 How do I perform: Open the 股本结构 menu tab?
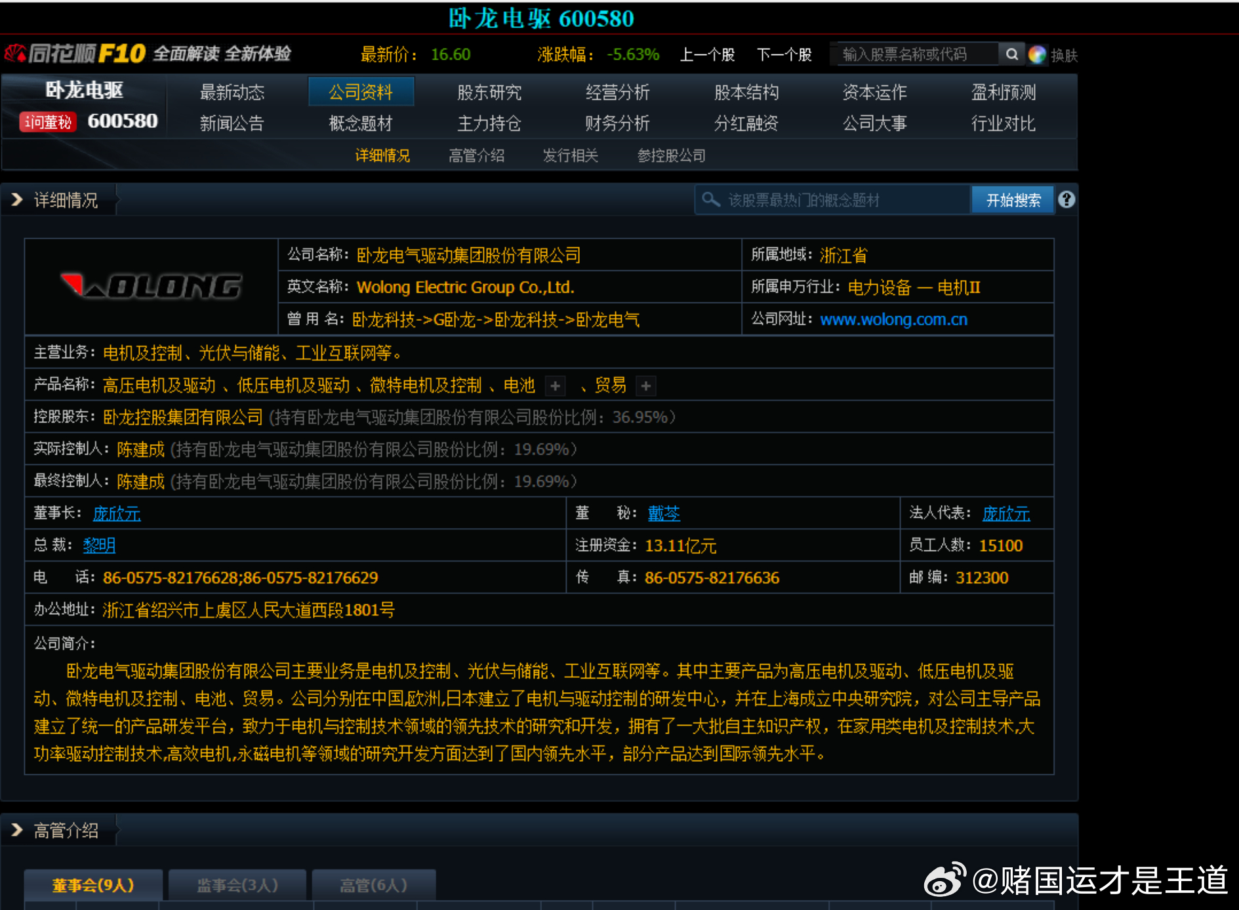click(746, 93)
